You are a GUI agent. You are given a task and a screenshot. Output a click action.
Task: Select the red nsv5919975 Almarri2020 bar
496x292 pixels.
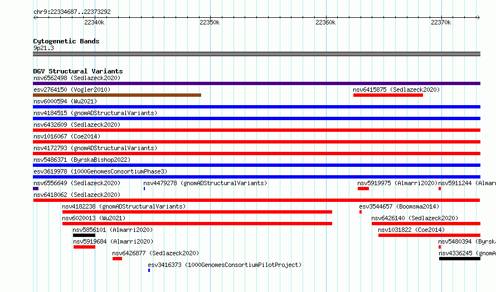(x=363, y=189)
